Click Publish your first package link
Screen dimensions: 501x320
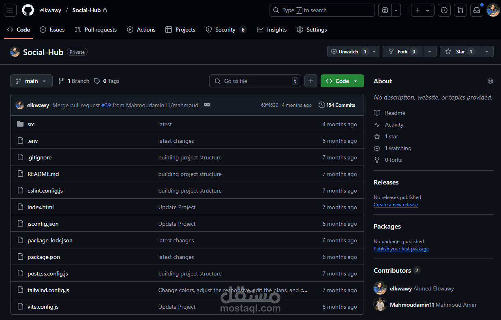401,249
